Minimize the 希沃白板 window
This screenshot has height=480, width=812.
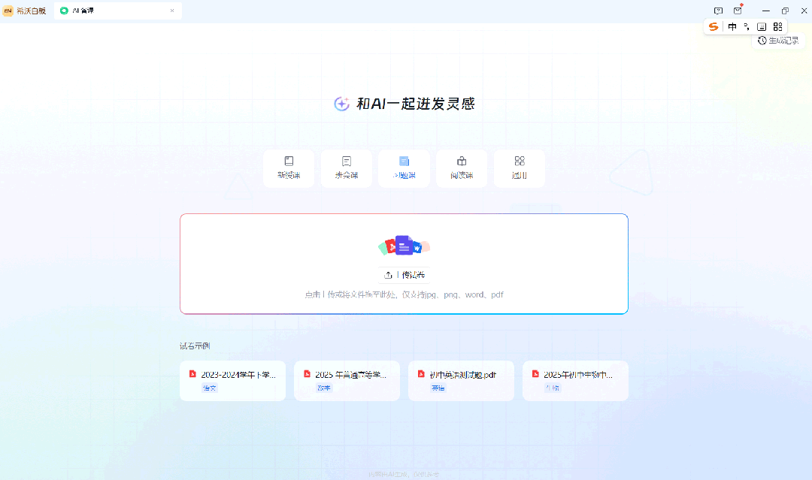pos(766,11)
